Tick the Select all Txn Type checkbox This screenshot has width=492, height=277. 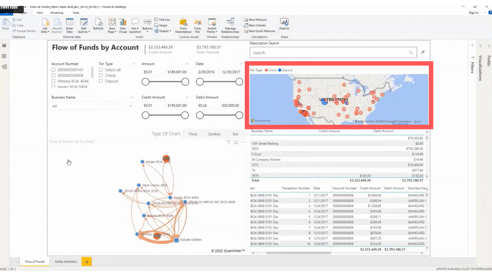pos(101,70)
